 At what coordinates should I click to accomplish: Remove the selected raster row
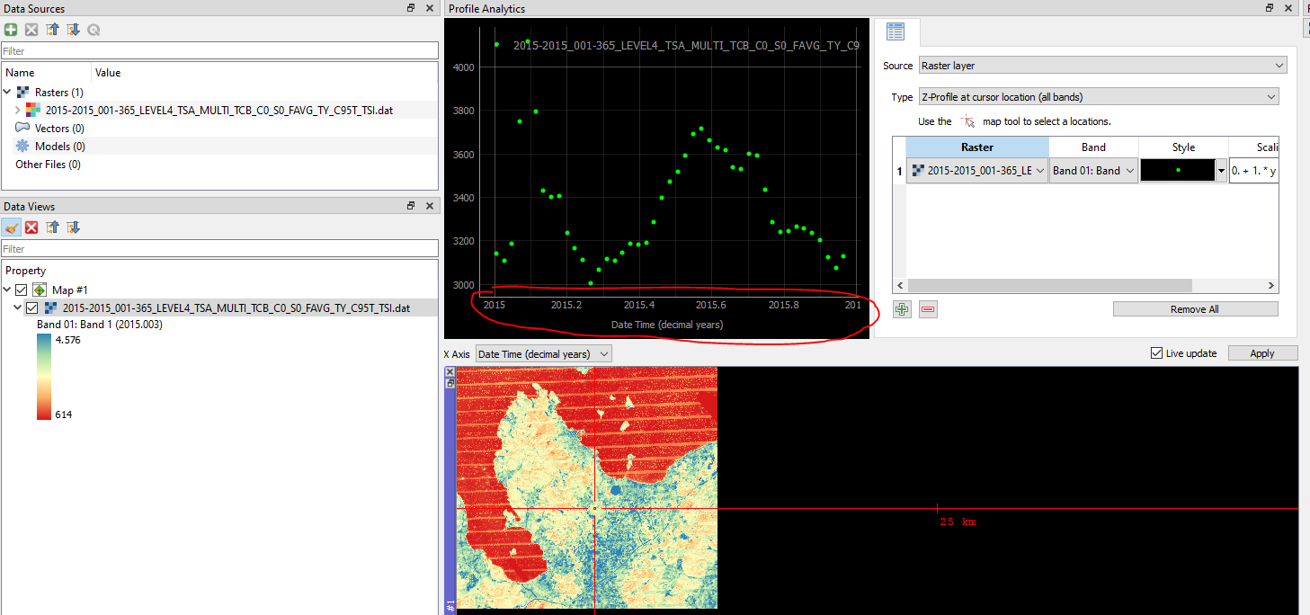click(x=926, y=308)
